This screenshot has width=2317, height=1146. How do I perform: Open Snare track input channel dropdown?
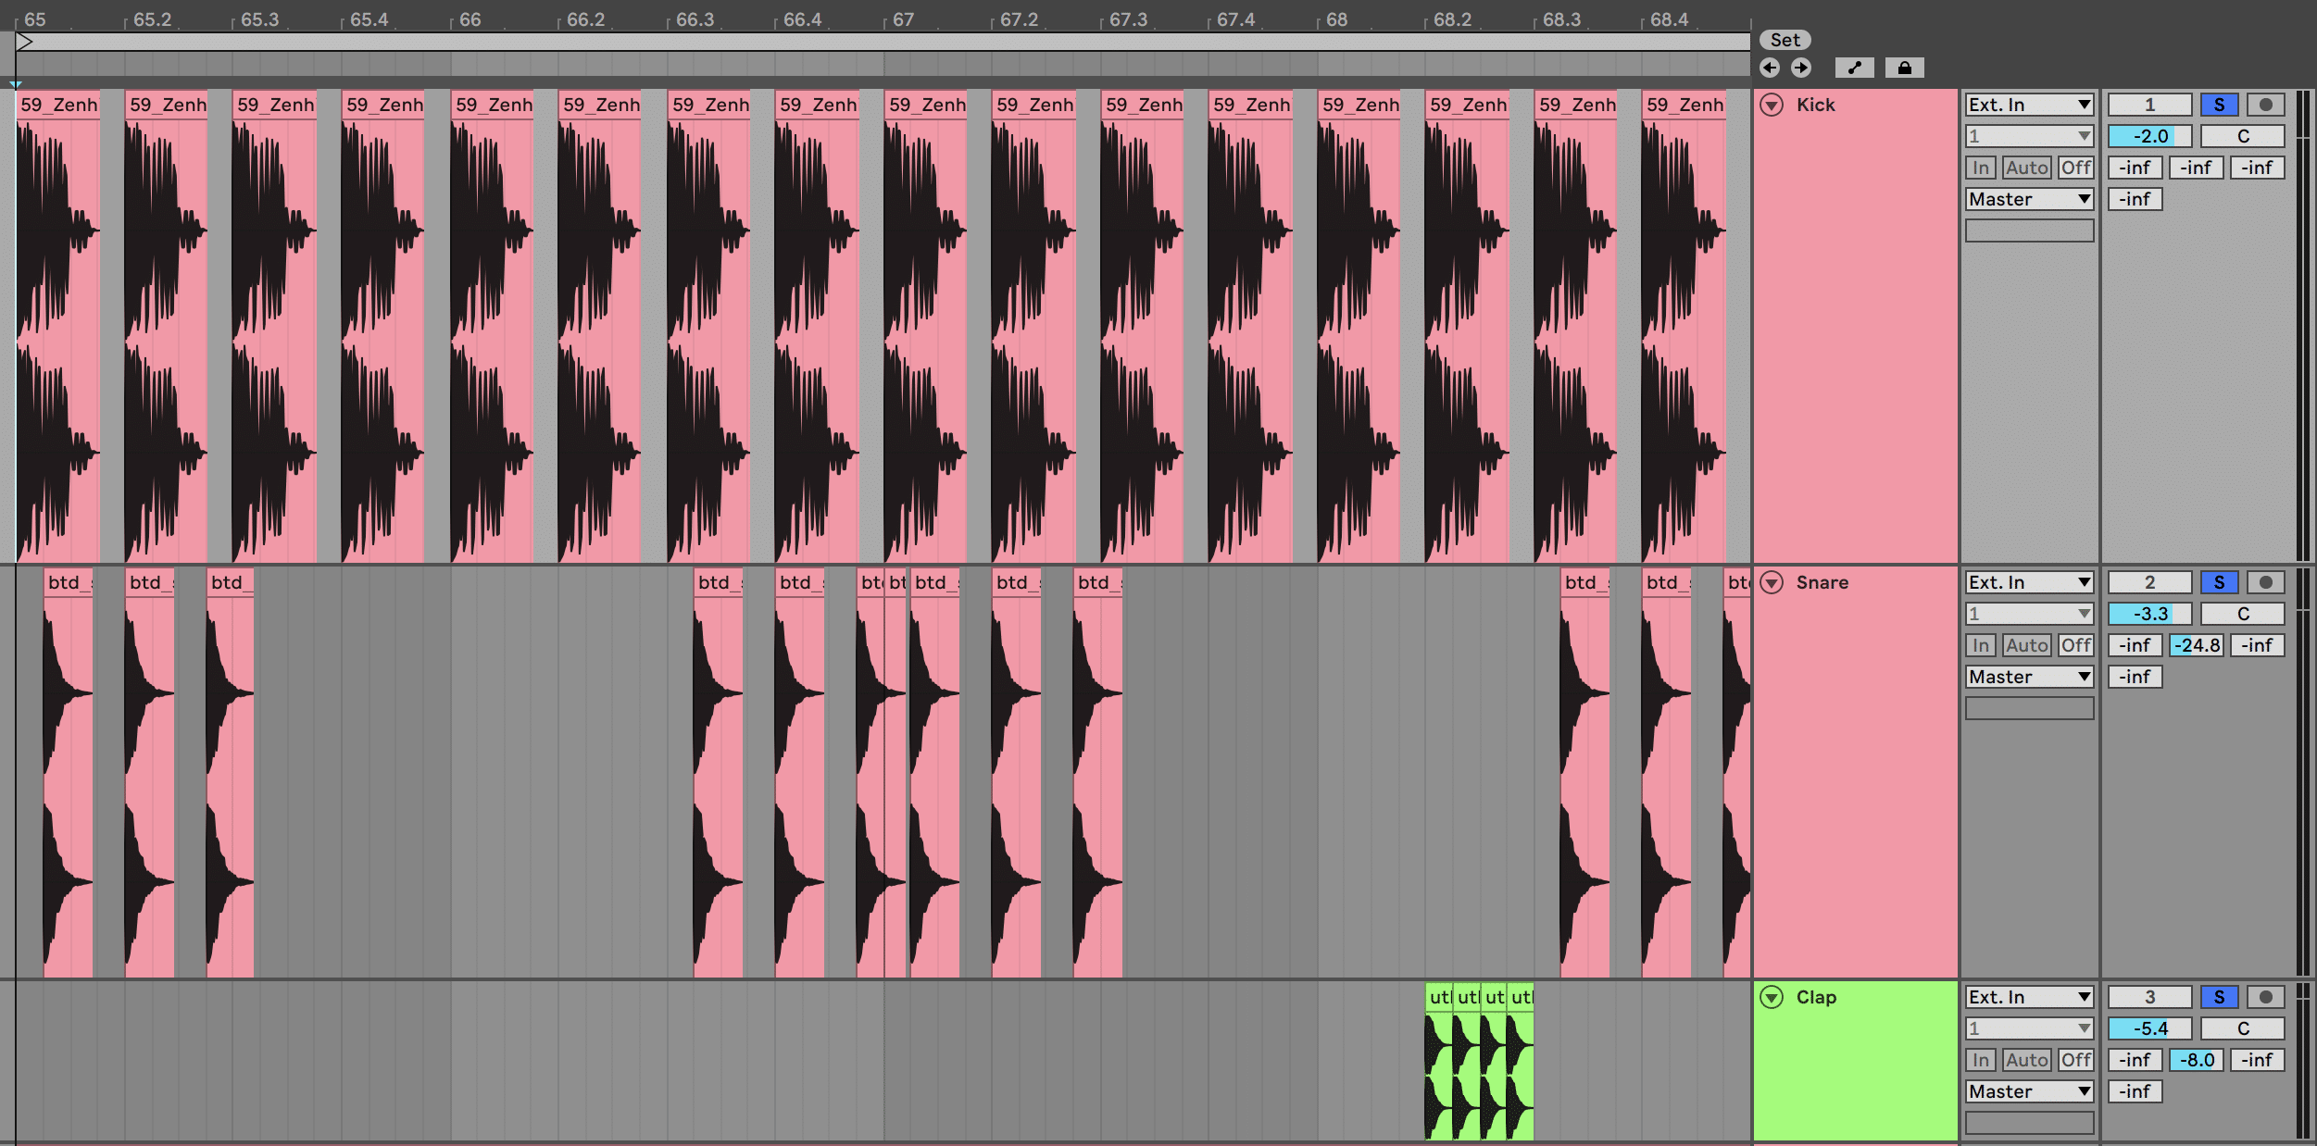click(2029, 614)
